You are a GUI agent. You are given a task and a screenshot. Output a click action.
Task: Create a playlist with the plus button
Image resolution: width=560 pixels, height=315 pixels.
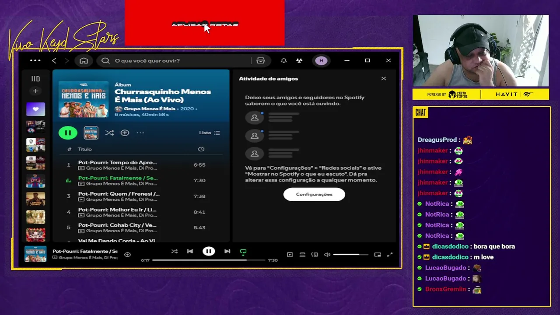[x=35, y=91]
